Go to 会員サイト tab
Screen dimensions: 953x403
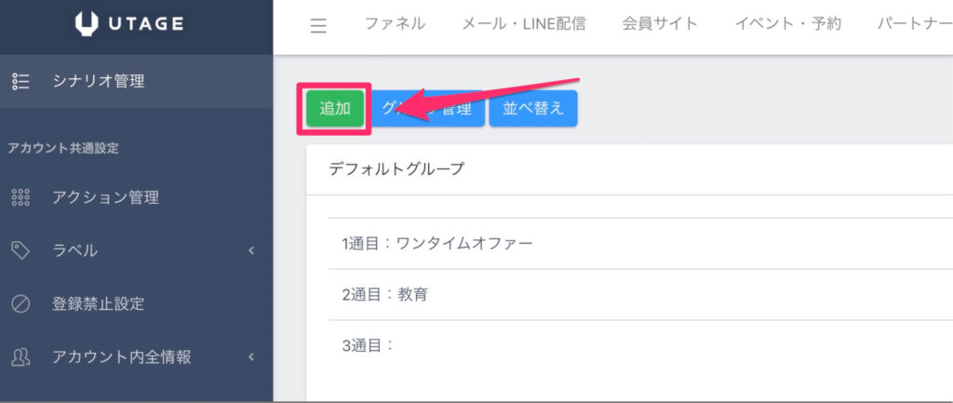(660, 24)
